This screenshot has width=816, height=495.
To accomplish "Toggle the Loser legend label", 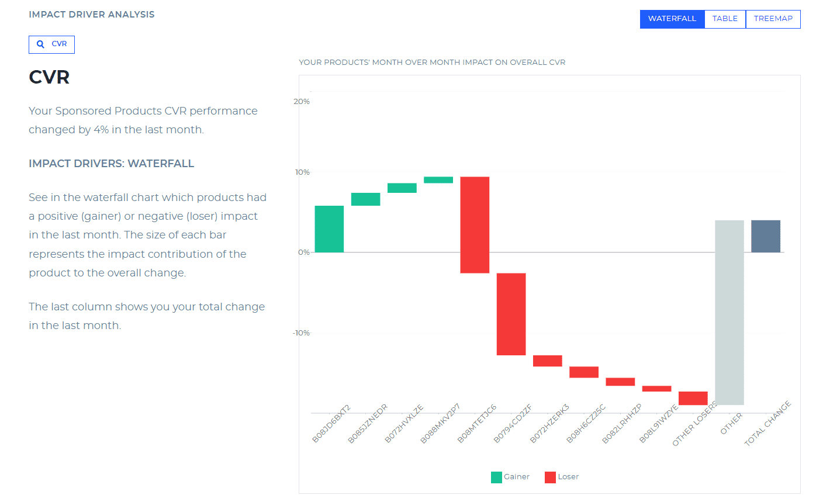I will click(568, 477).
